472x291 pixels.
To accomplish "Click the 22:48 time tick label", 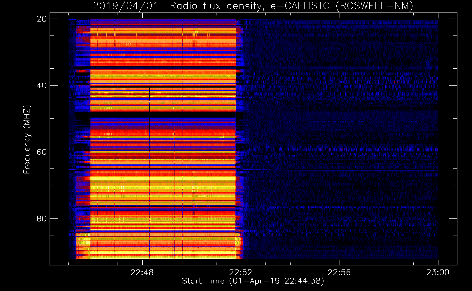I will pos(142,273).
